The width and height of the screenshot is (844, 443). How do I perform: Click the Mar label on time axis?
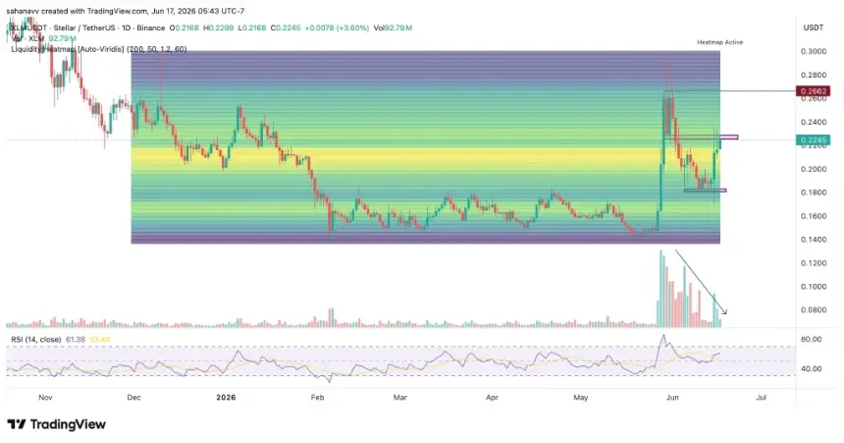(400, 397)
